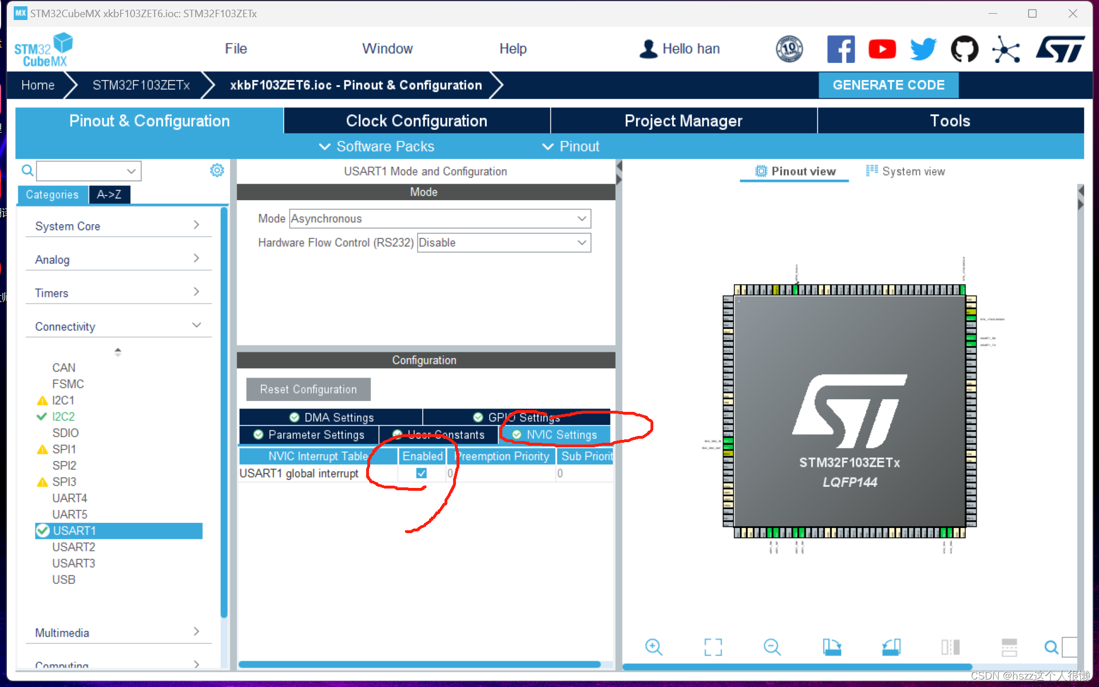Open the Mode Asynchronous dropdown
Viewport: 1099px width, 687px height.
(x=439, y=219)
